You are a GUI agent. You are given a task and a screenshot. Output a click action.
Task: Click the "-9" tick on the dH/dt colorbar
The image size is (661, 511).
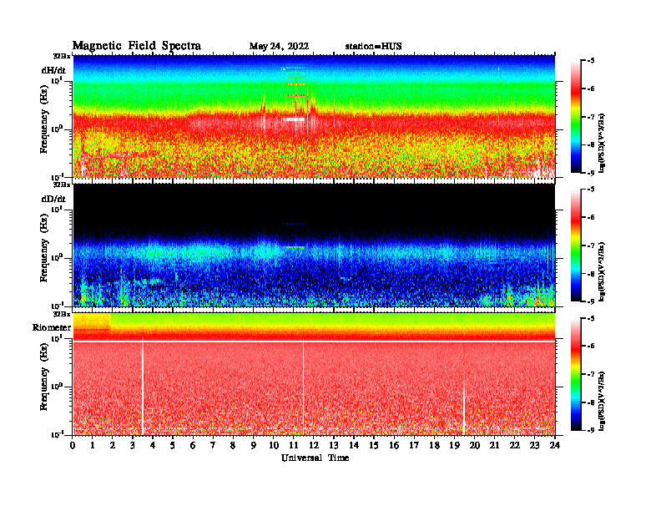[x=591, y=173]
